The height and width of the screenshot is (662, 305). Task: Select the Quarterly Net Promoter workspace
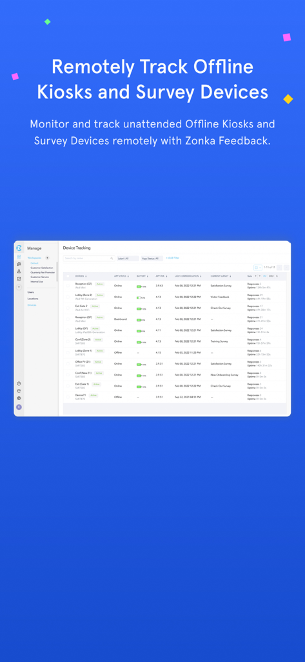[43, 272]
